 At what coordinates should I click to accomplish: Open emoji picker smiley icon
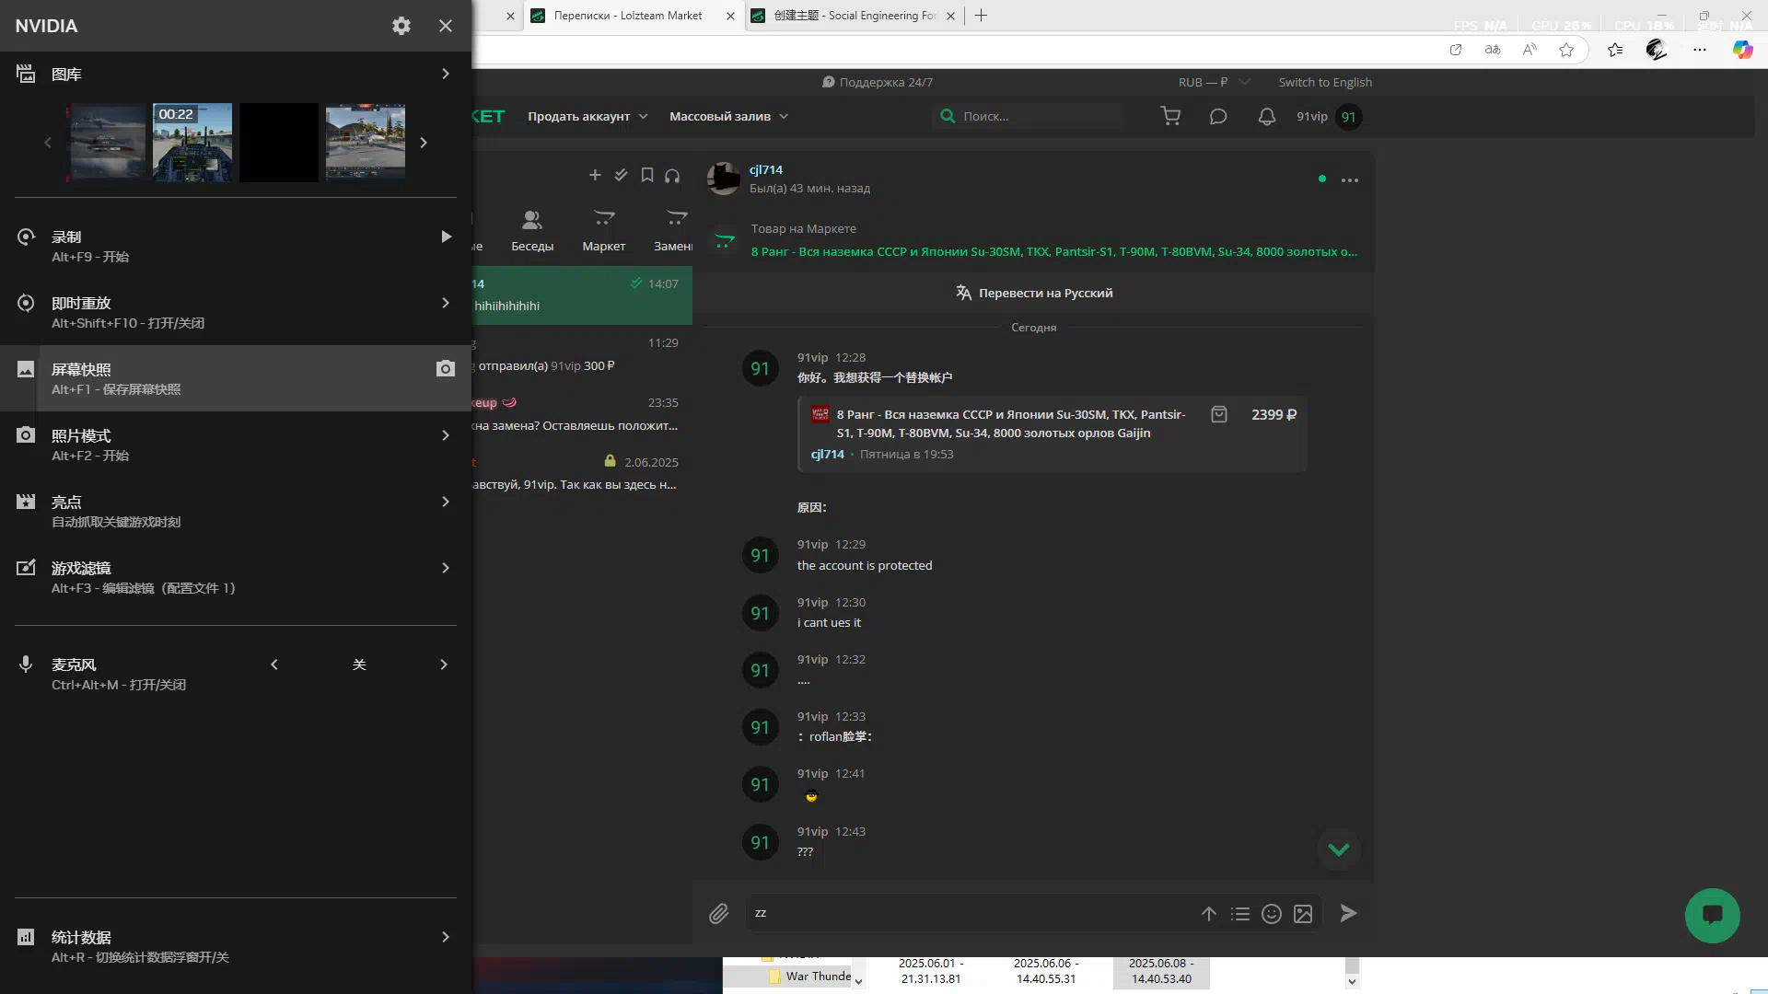tap(1272, 914)
